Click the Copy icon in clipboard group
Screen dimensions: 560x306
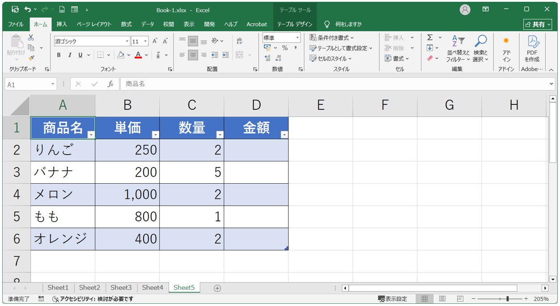[31, 47]
